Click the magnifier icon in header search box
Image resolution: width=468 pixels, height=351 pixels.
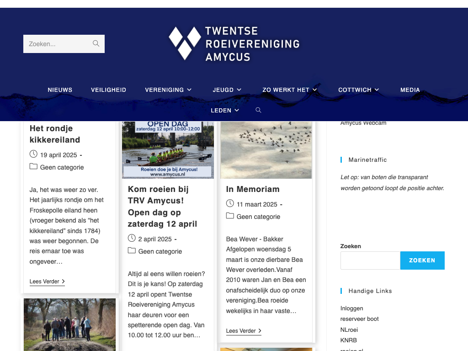96,44
